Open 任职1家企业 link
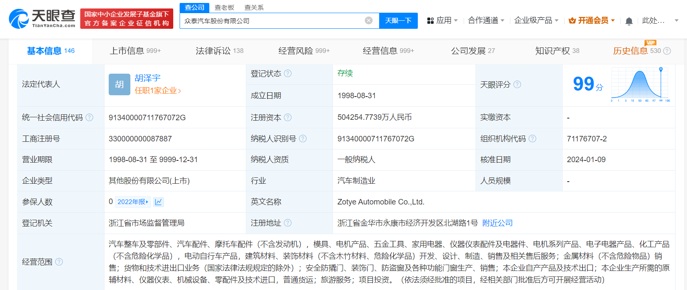Screen dimensions: 687x290 click(158, 91)
